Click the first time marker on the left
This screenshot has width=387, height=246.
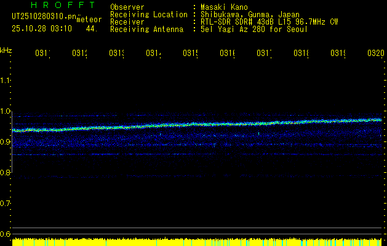(x=42, y=54)
